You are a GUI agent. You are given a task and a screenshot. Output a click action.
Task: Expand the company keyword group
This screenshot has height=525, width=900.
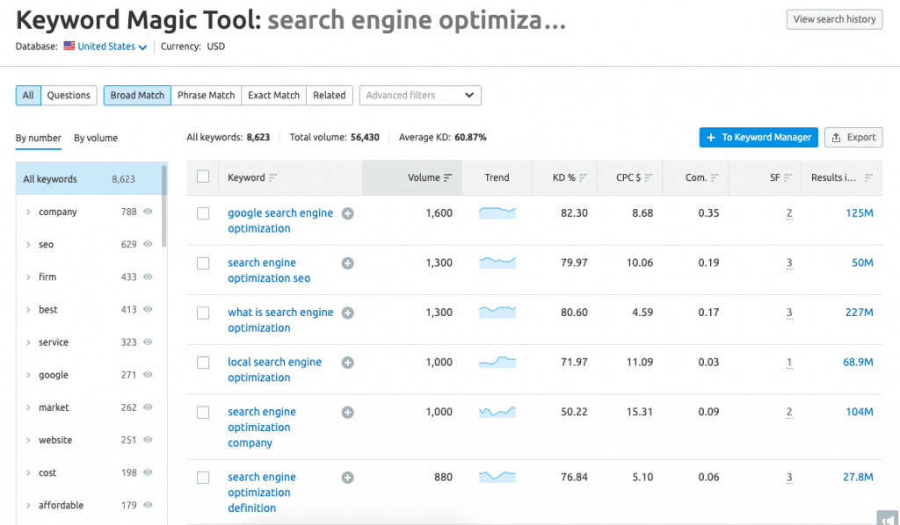(x=27, y=212)
